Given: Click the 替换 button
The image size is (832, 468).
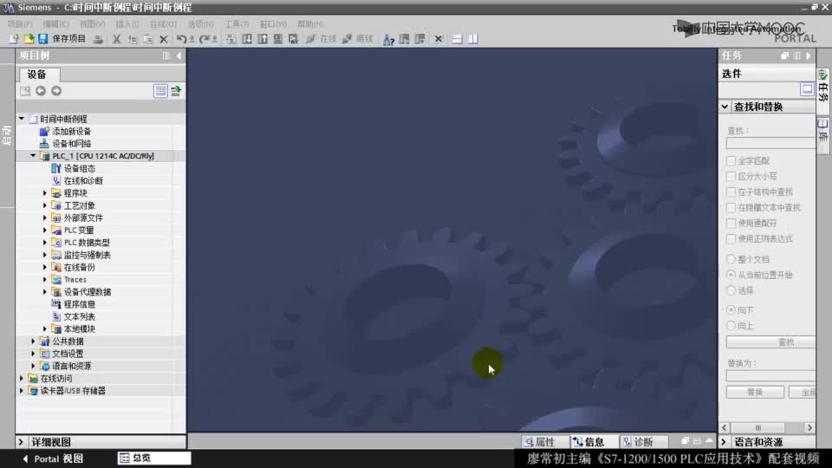Looking at the screenshot, I should pos(755,392).
